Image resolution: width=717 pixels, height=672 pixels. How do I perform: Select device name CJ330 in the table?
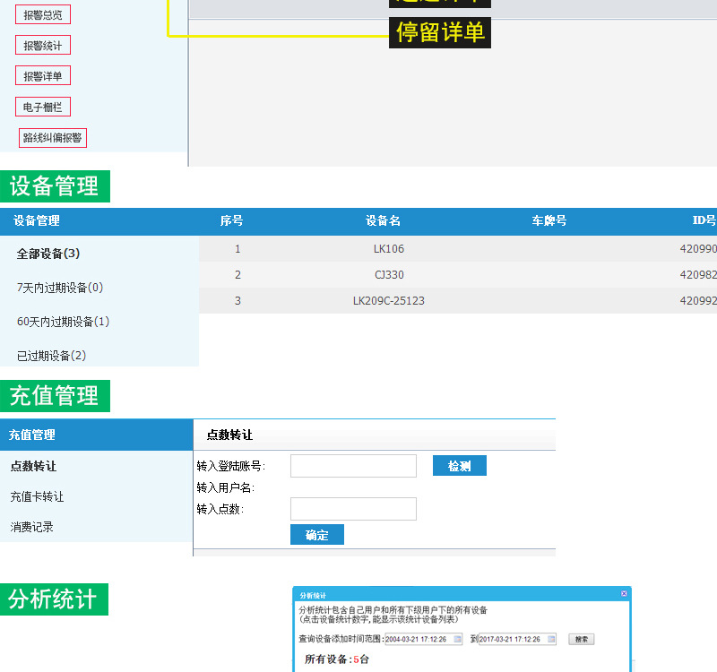[x=389, y=275]
